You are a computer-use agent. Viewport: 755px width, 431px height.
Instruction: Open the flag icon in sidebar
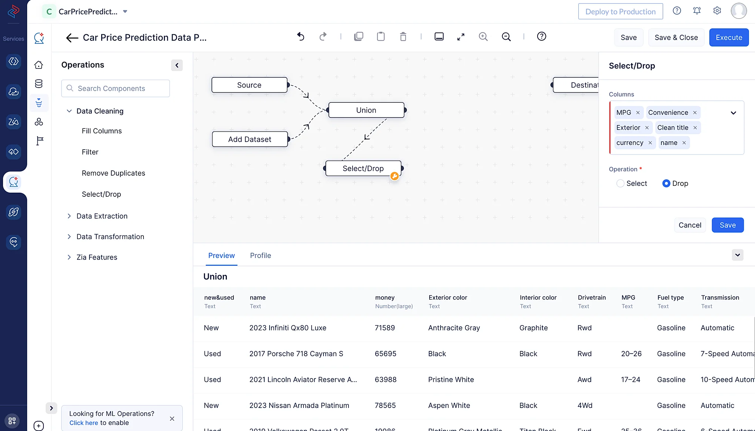(x=40, y=141)
